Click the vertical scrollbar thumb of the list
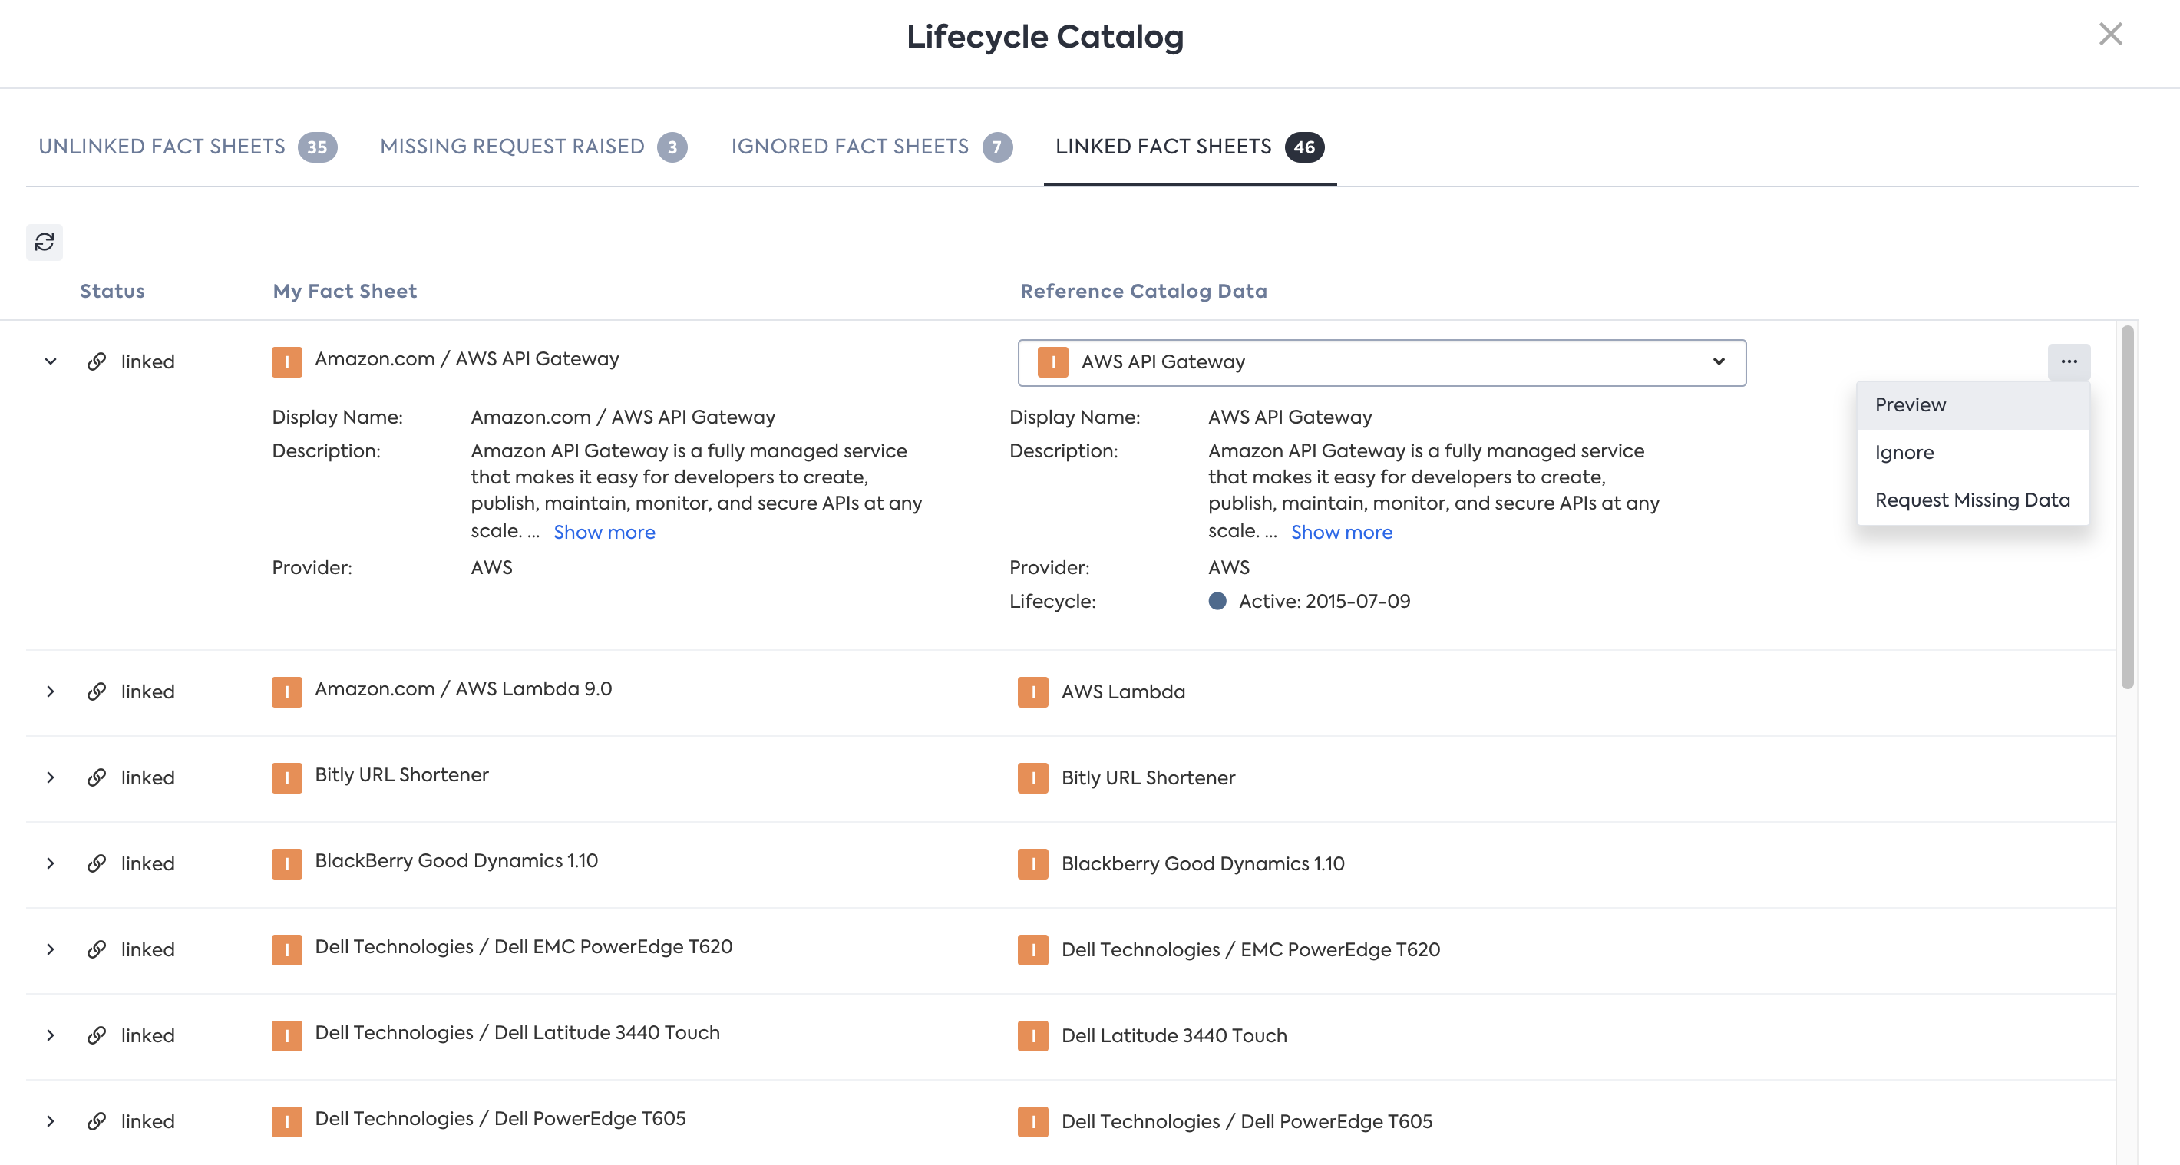Viewport: 2180px width, 1165px height. click(2127, 507)
